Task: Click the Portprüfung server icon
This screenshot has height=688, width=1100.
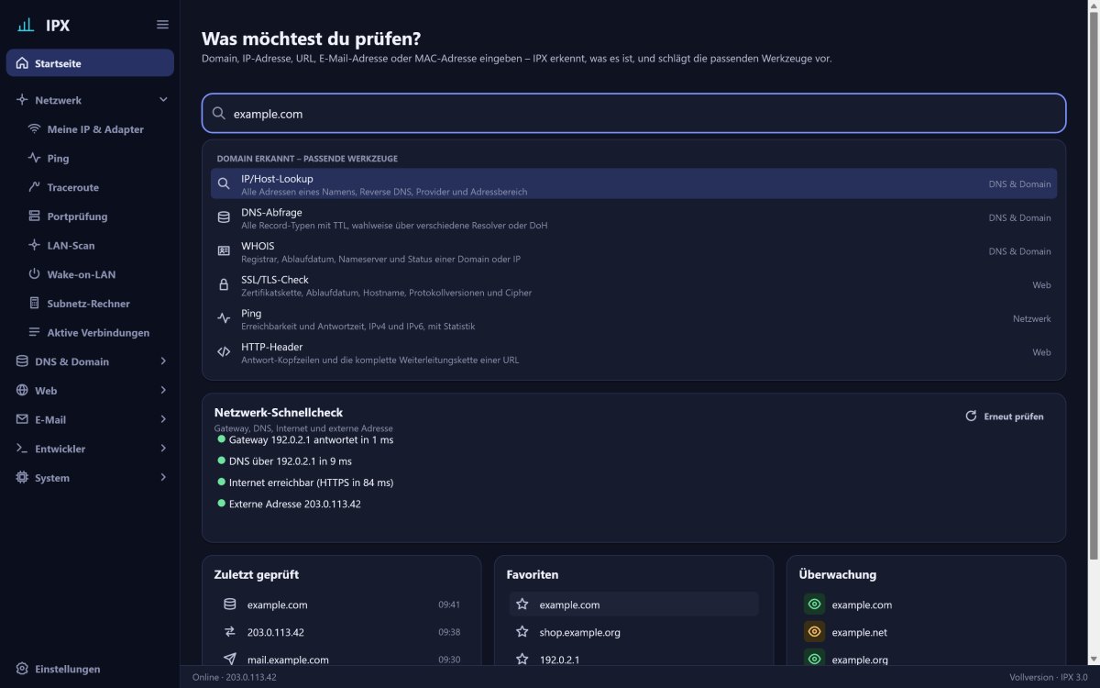Action: pos(35,216)
